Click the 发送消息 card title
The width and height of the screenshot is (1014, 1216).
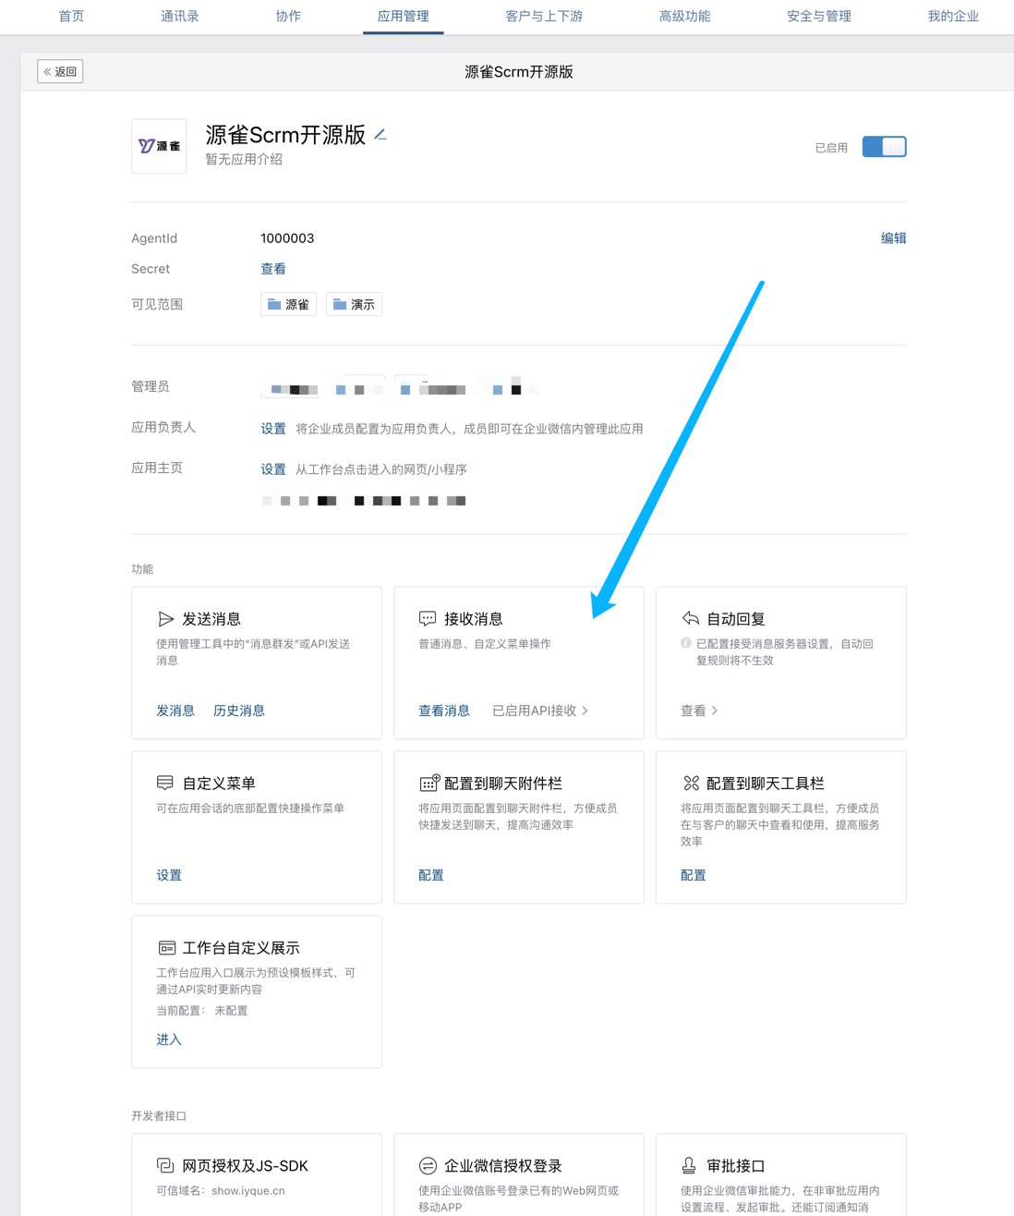(211, 619)
